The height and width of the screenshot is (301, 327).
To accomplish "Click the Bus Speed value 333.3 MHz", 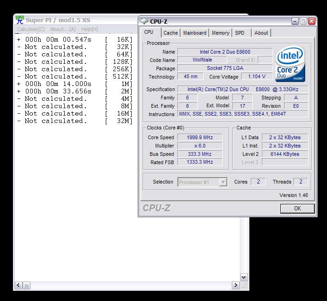I will (x=200, y=154).
